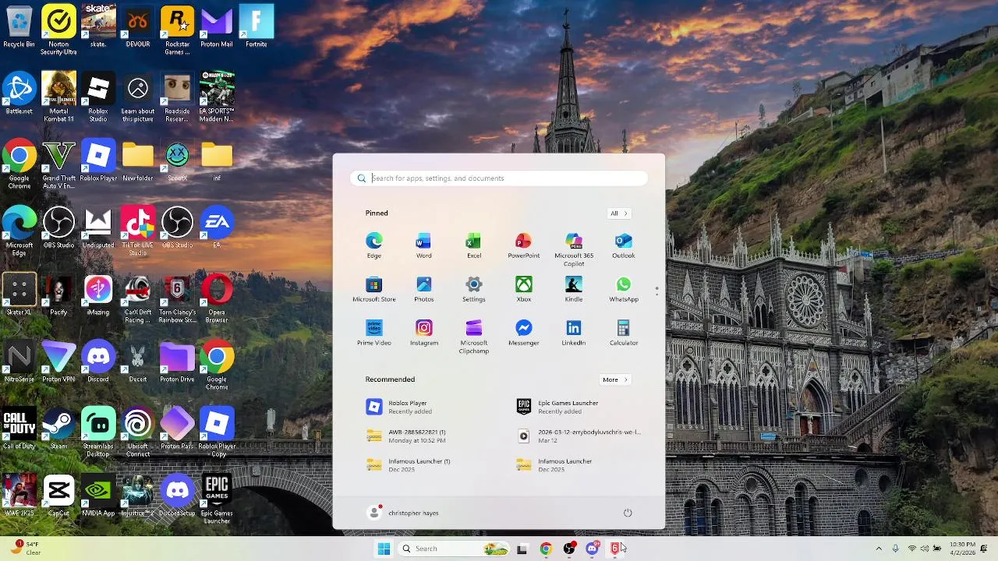Go to next pinned apps page dot

(x=656, y=294)
